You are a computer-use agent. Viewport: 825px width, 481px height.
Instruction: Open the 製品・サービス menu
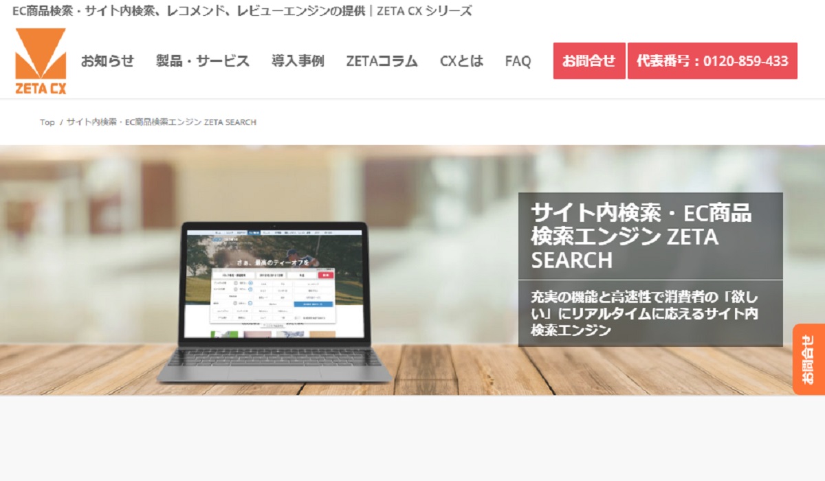click(203, 61)
